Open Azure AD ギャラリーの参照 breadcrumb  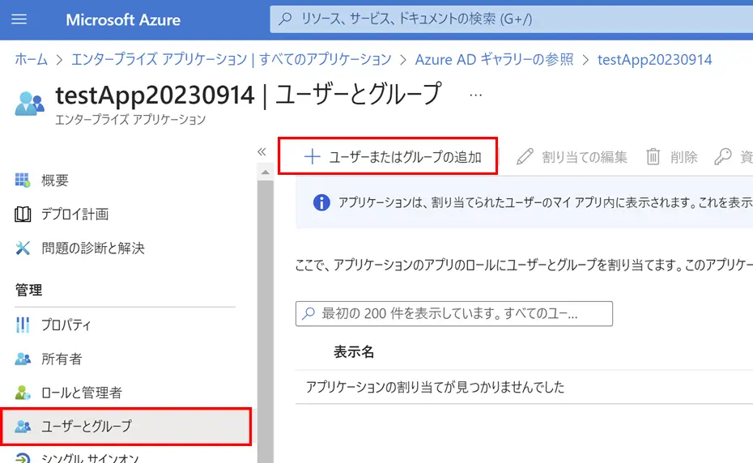point(494,59)
